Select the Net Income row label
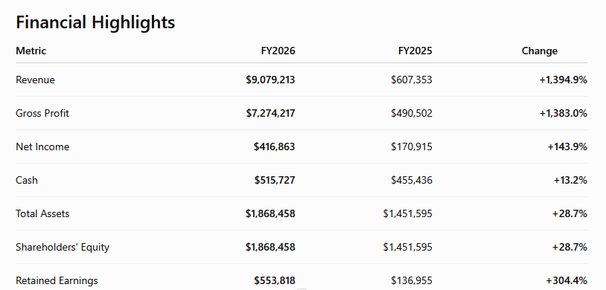This screenshot has width=606, height=290. [x=42, y=146]
